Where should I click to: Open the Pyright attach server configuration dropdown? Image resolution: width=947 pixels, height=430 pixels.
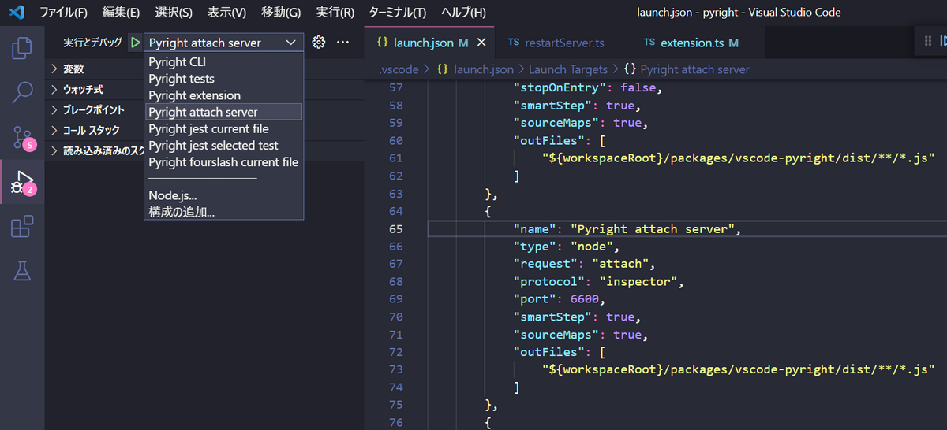[223, 43]
